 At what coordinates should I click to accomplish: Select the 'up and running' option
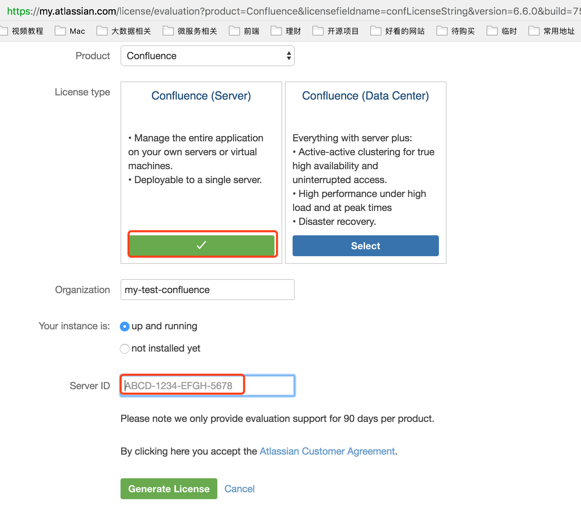124,327
